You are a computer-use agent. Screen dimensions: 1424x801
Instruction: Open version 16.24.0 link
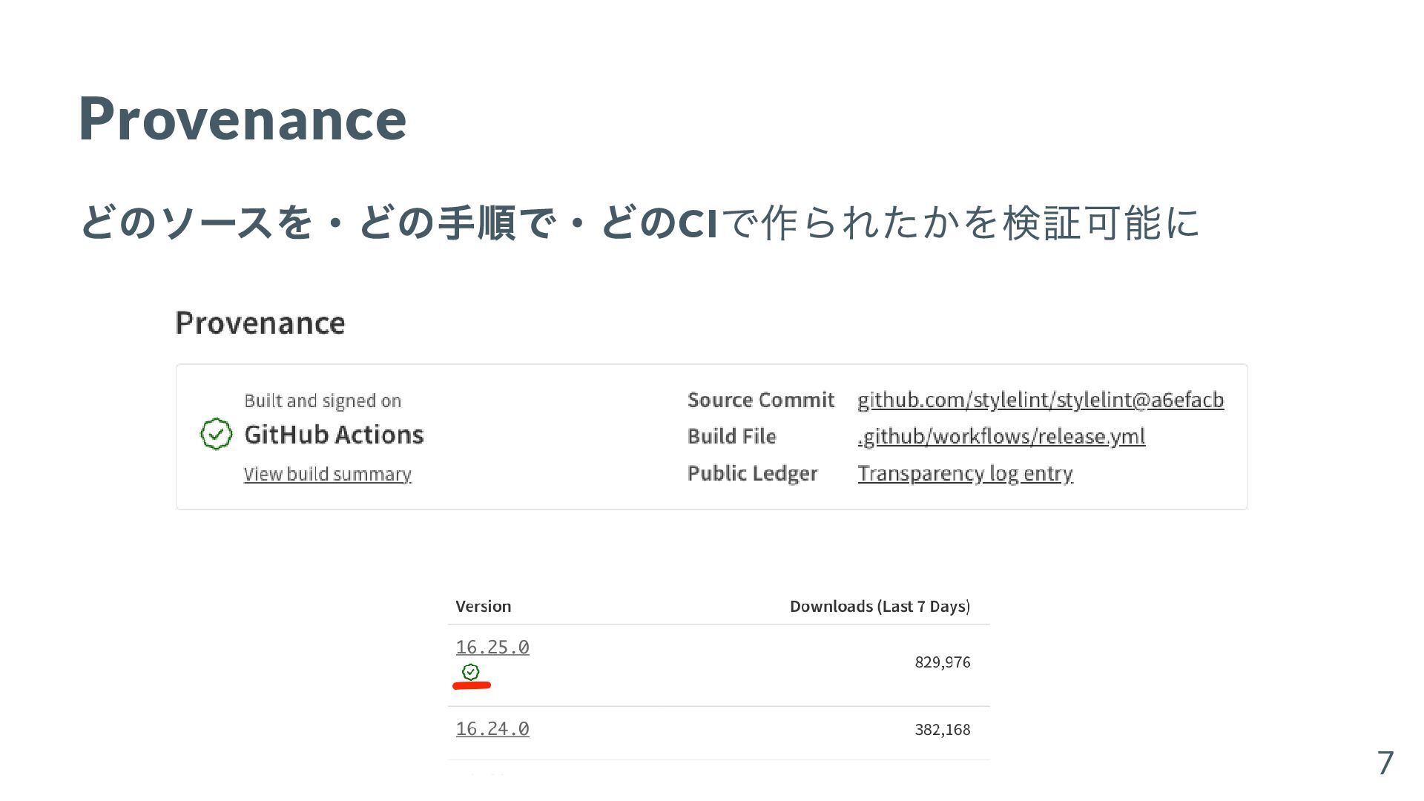point(492,728)
